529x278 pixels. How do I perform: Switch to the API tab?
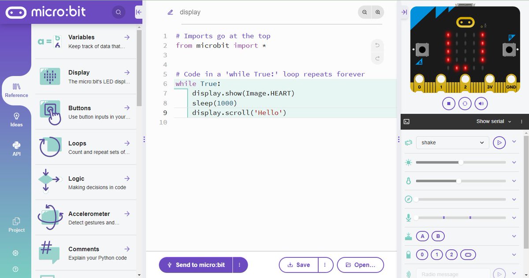(x=16, y=149)
